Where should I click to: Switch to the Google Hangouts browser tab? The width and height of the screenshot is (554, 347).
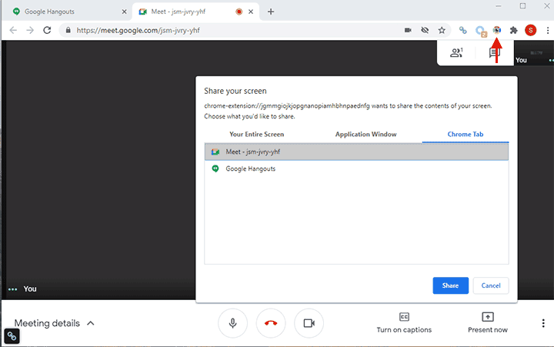[67, 12]
